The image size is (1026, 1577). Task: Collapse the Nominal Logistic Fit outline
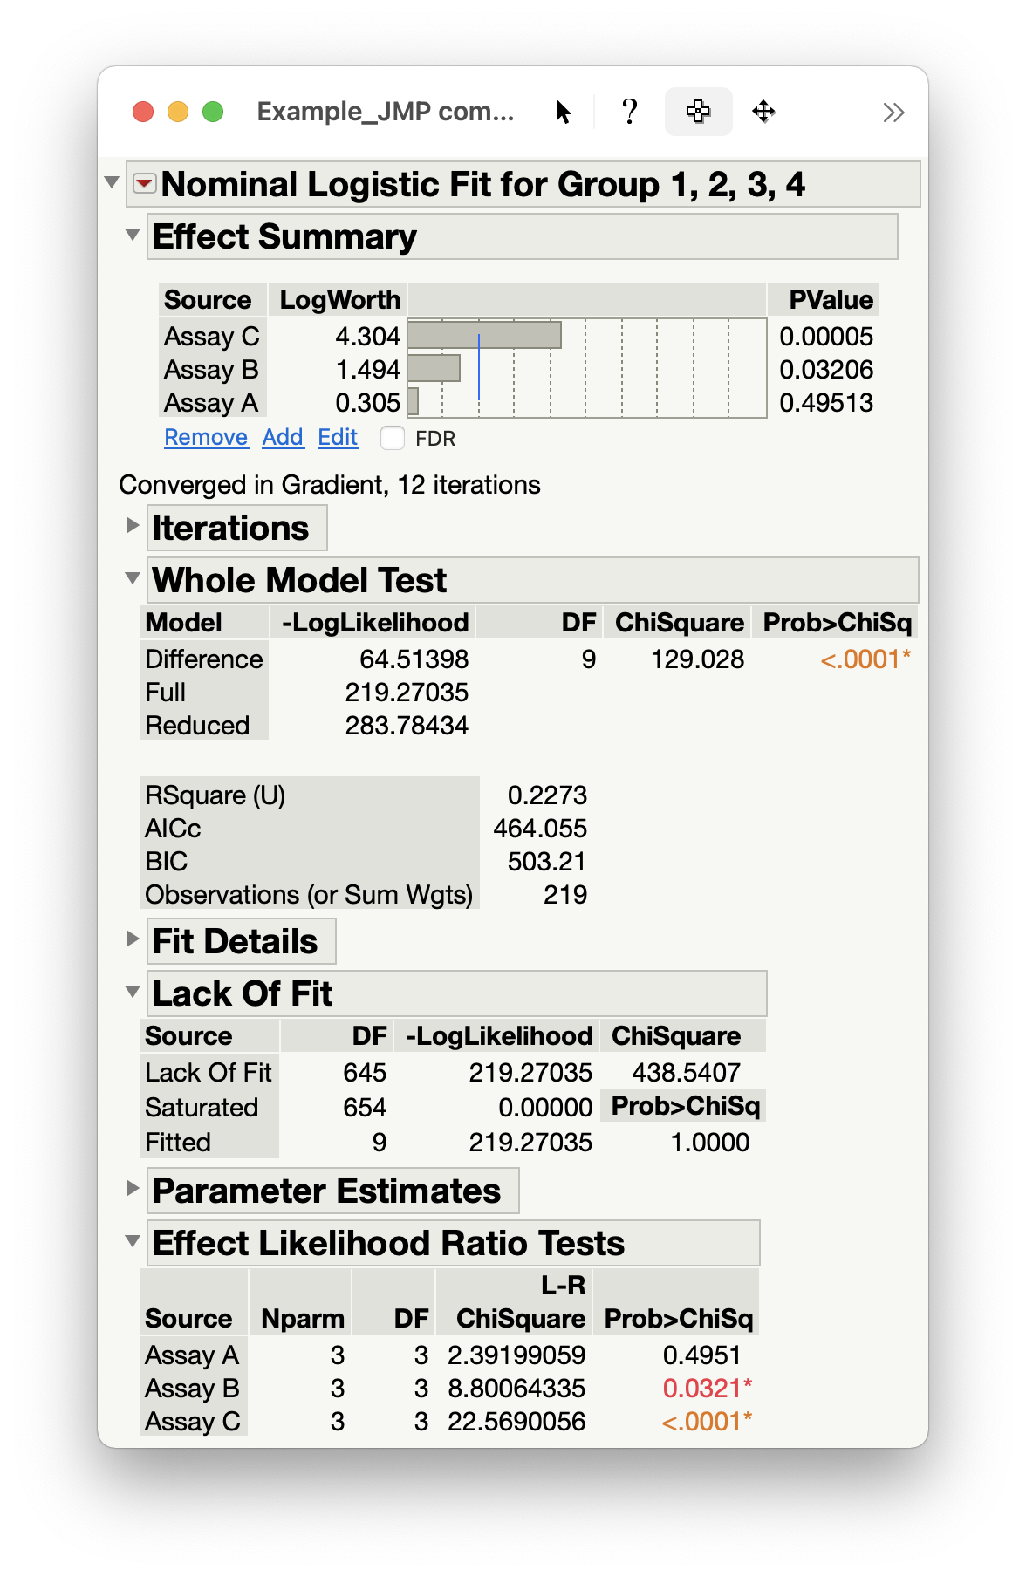click(112, 182)
